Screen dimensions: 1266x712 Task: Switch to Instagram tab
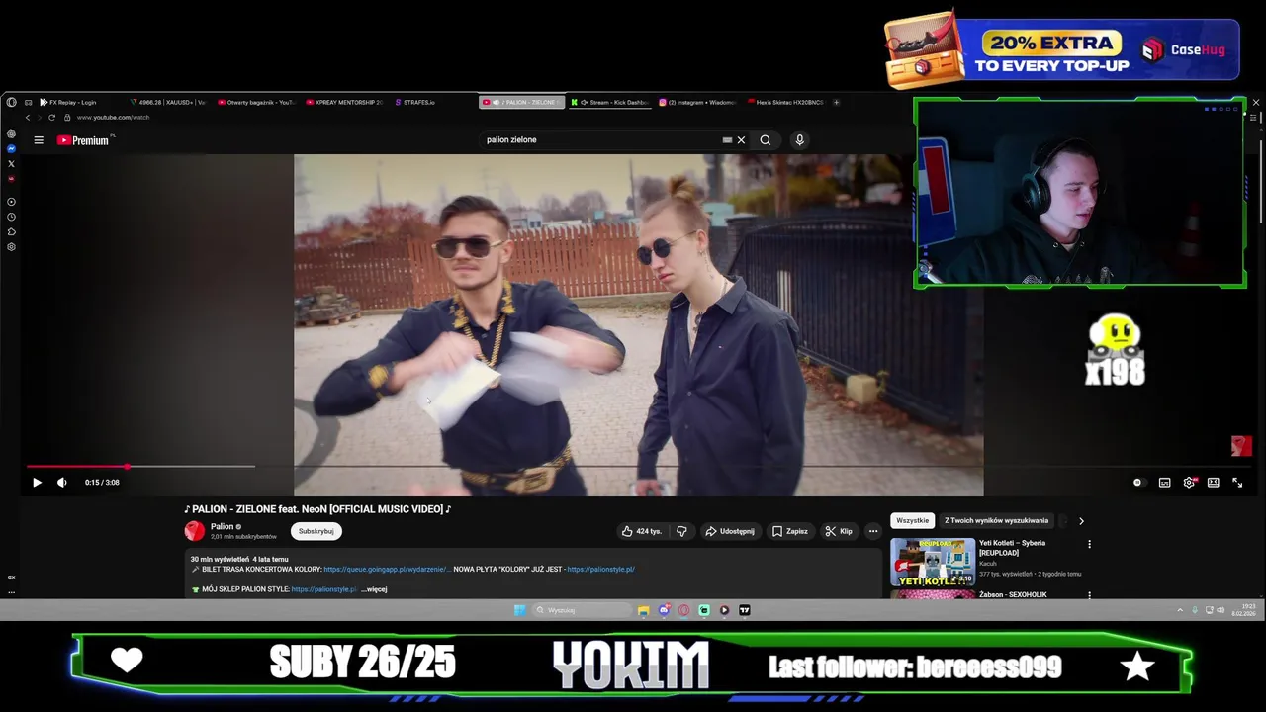point(699,102)
